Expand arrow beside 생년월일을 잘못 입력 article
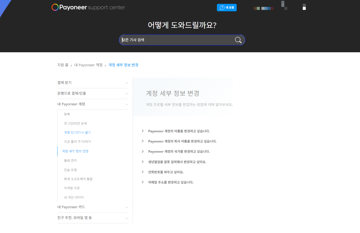Image resolution: width=360 pixels, height=233 pixels. [x=143, y=161]
